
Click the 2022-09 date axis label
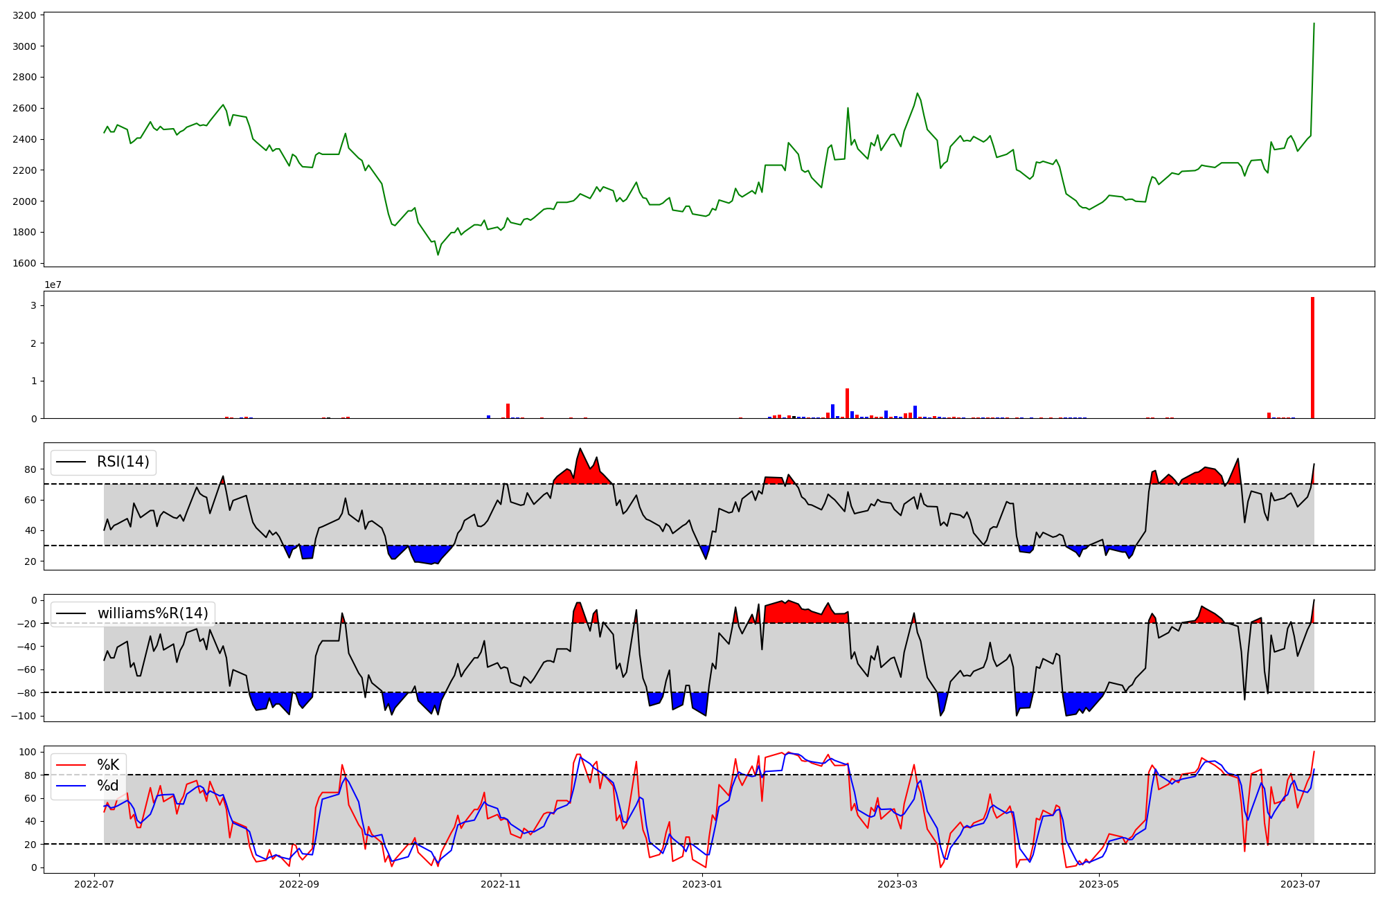299,884
